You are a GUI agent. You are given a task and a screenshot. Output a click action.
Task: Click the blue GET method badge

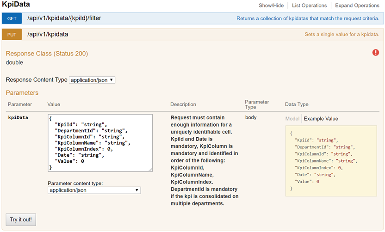(12, 19)
